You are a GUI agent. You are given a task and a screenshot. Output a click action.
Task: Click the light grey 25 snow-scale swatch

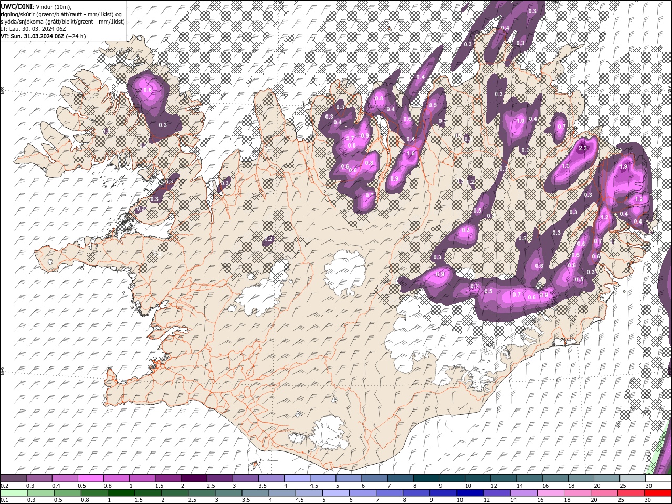point(632,478)
